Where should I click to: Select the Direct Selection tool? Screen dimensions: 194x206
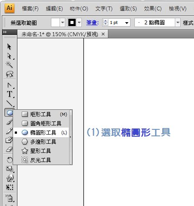tap(9, 56)
